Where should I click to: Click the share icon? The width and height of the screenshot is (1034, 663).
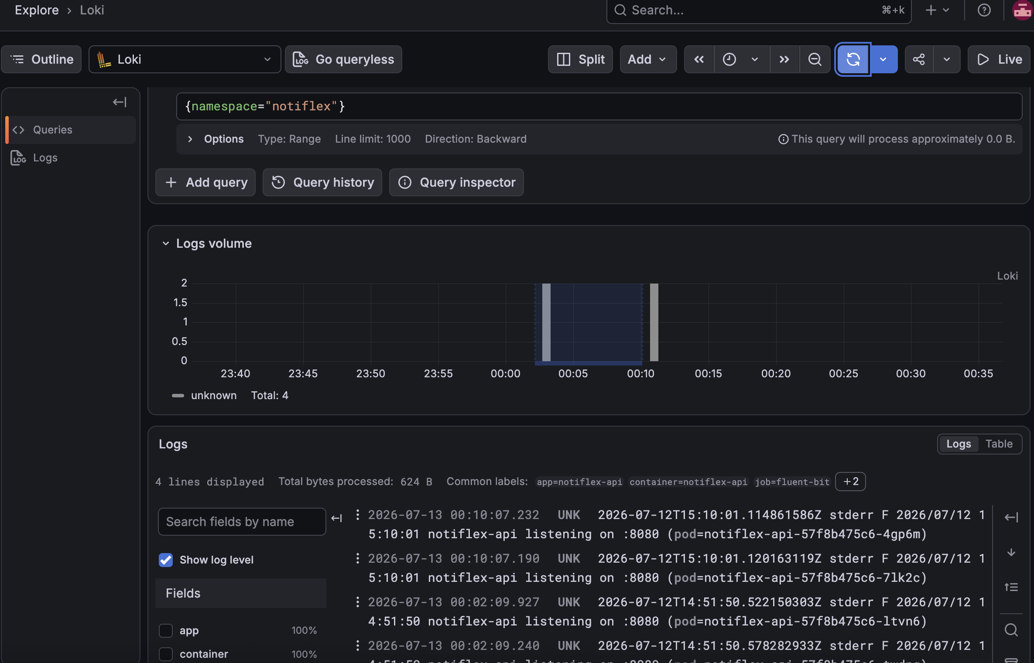(x=919, y=59)
